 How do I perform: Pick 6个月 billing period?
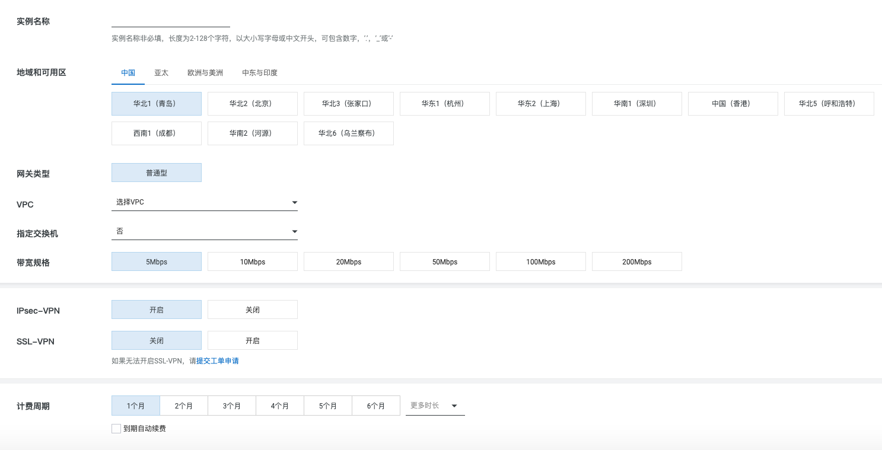376,406
